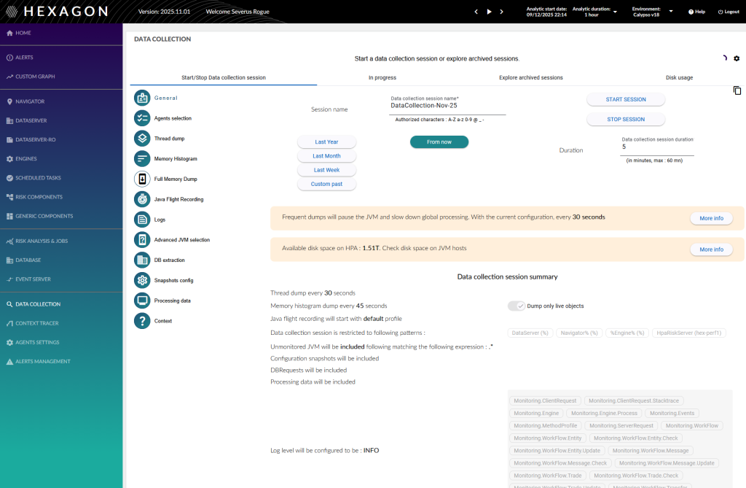
Task: Click the Last Month button
Action: (x=326, y=156)
